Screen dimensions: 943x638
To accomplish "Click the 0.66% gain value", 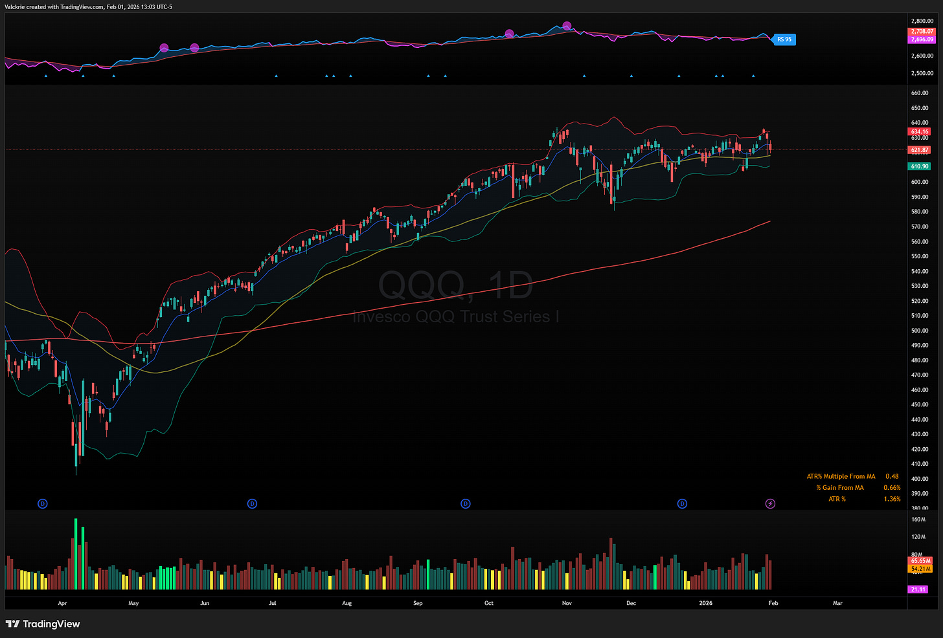I will [x=892, y=488].
